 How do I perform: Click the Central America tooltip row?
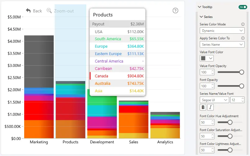(x=118, y=61)
